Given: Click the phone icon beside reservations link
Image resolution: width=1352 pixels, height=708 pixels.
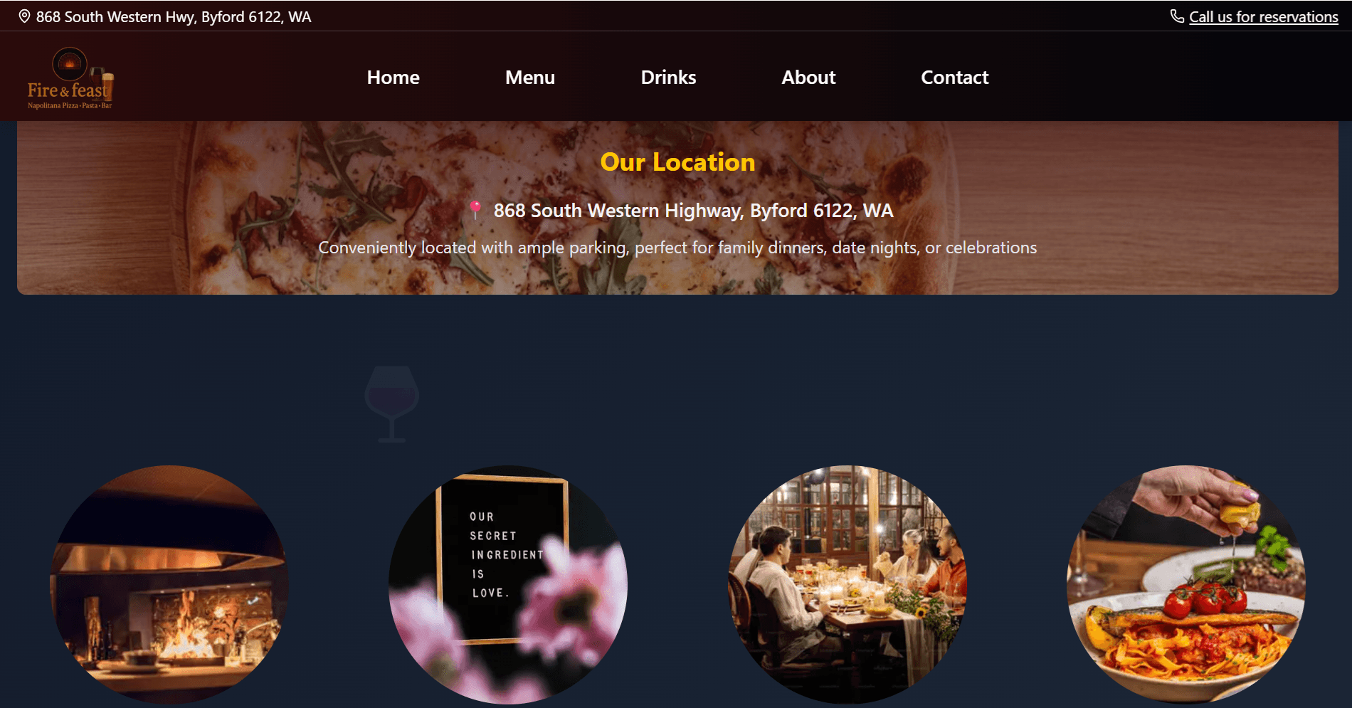Looking at the screenshot, I should pyautogui.click(x=1177, y=16).
